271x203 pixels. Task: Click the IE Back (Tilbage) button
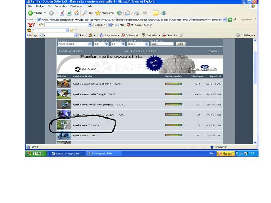[x=35, y=13]
